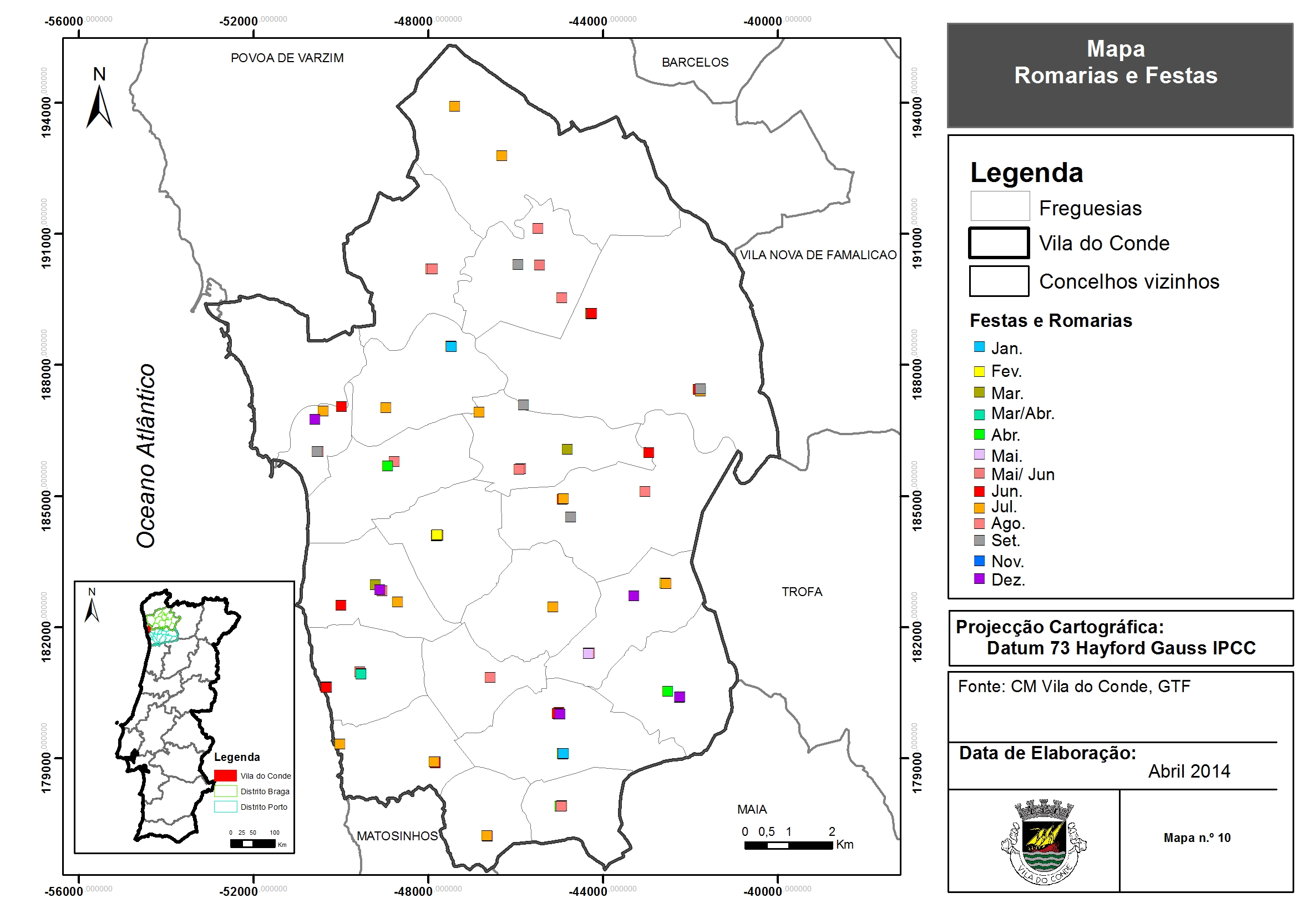Click the olive Mar. legend swatch
This screenshot has height=918, width=1297.
tap(980, 392)
